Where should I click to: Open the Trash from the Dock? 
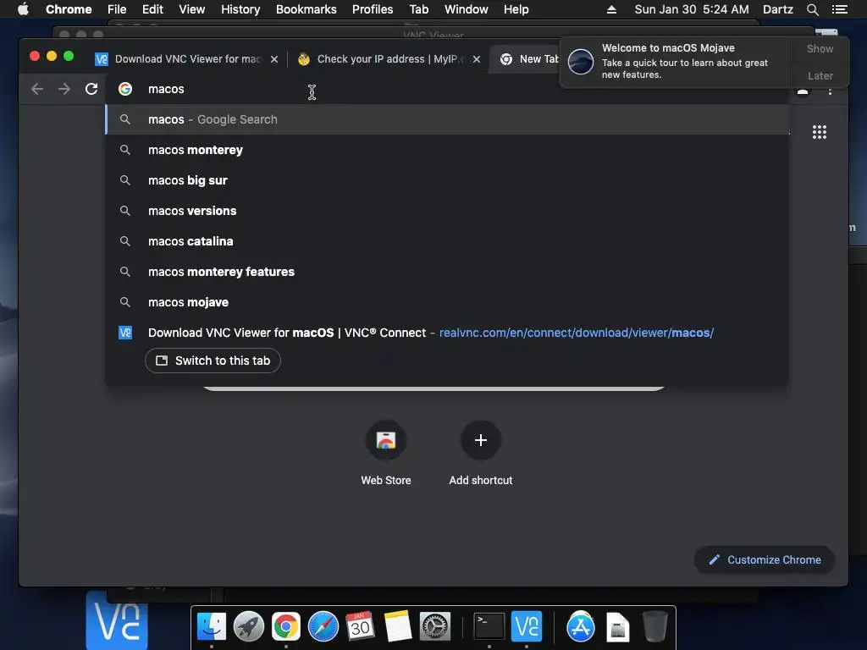[654, 626]
